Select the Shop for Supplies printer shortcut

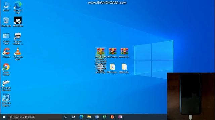18,39
